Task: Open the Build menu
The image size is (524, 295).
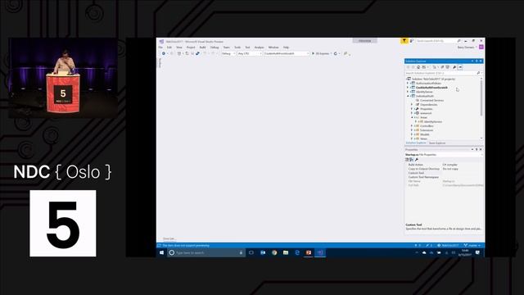Action: coord(202,48)
